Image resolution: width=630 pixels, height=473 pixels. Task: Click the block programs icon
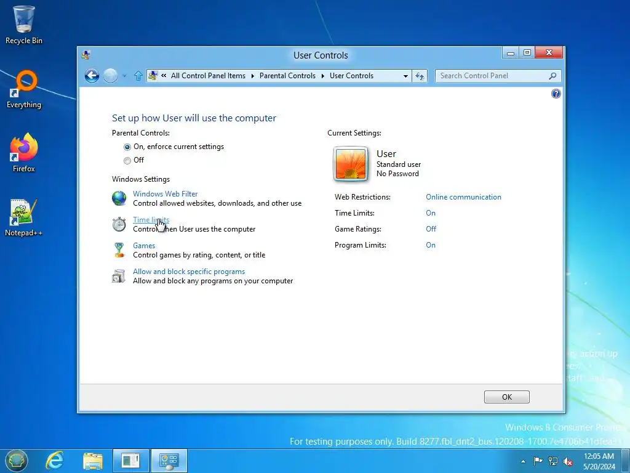point(119,276)
